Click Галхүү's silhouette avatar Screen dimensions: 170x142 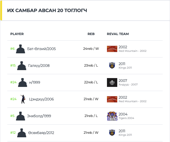click(x=22, y=66)
